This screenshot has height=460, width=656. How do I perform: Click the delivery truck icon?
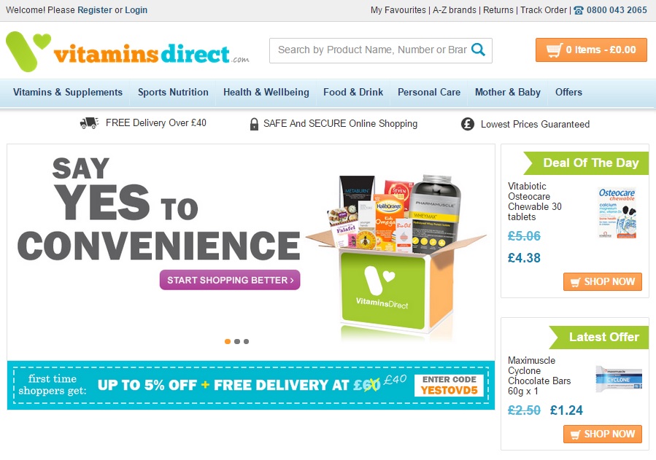point(89,122)
